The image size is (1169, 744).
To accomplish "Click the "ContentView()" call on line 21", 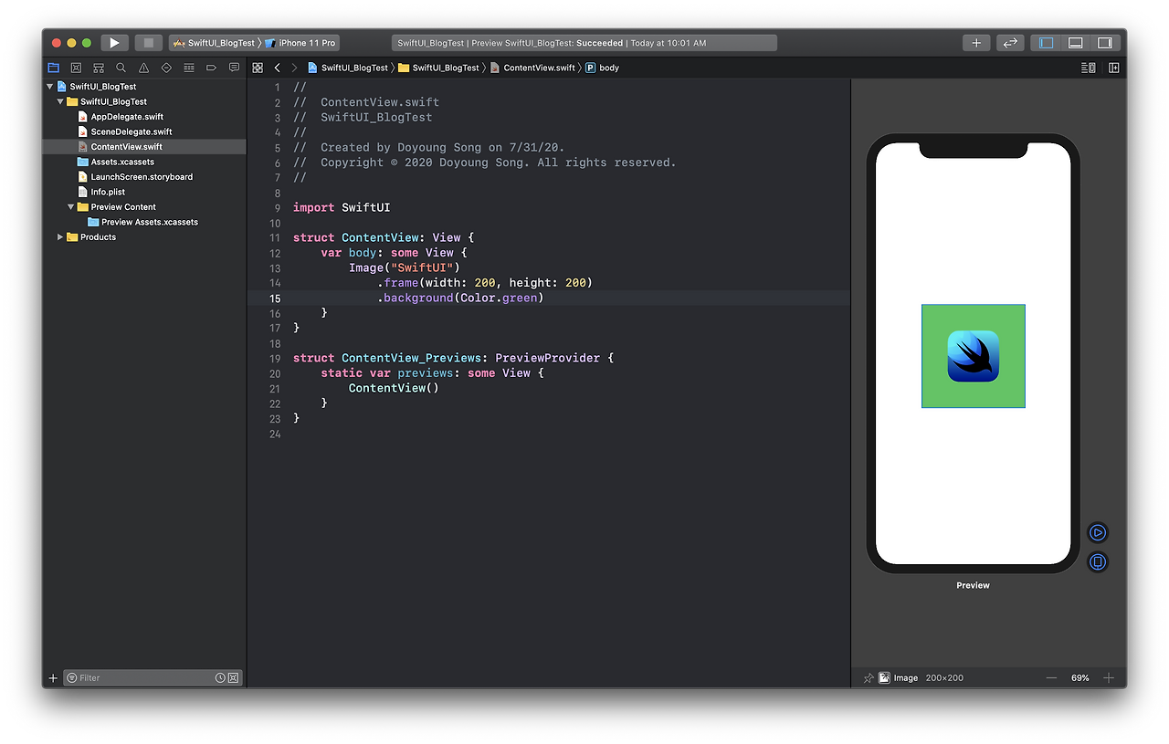I will (x=394, y=388).
